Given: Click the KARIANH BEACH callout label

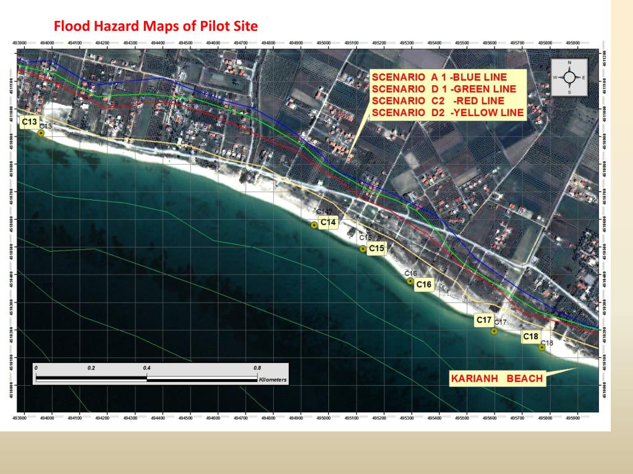Looking at the screenshot, I should [496, 378].
